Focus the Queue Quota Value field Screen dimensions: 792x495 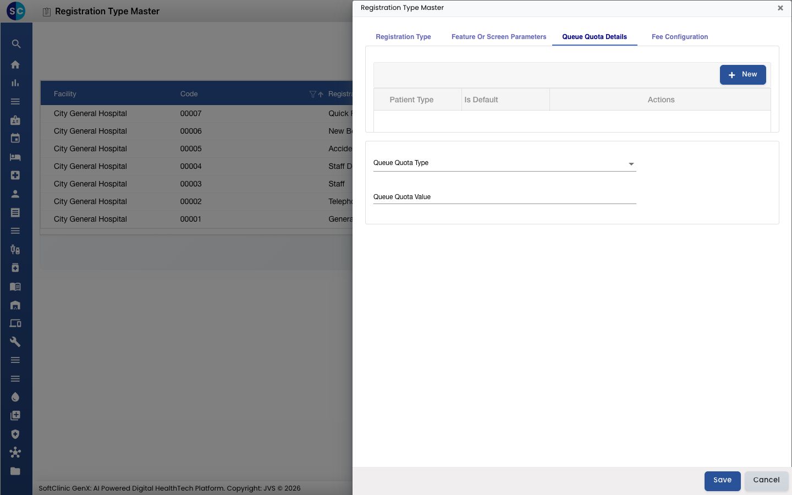(x=504, y=197)
